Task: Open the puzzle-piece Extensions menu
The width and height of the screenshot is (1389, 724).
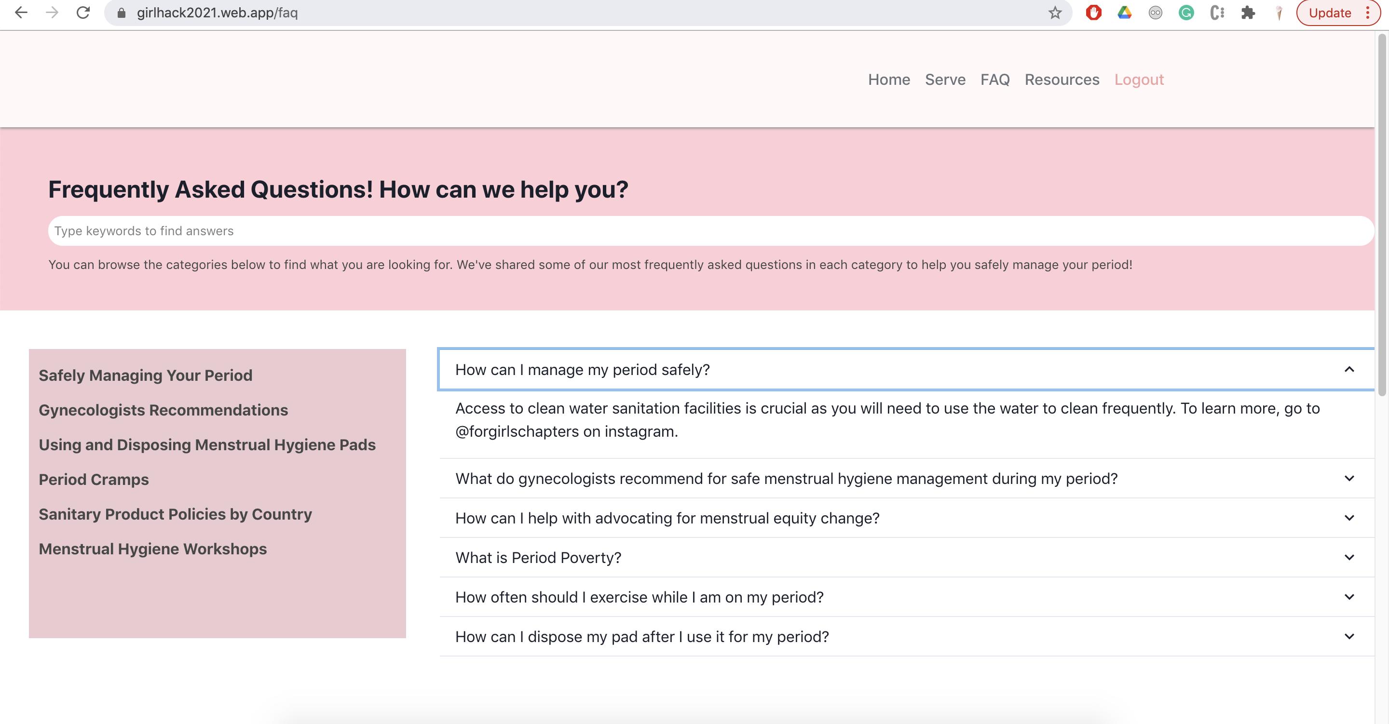Action: [1248, 13]
